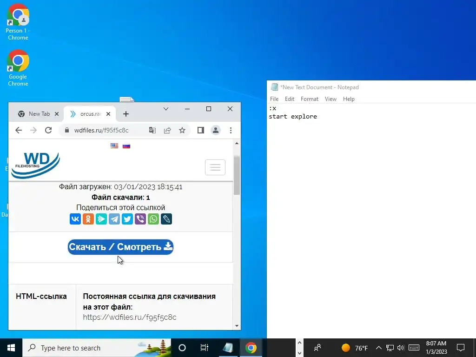Open the clock showing 8:07 AM
The image size is (476, 357).
[x=436, y=348]
